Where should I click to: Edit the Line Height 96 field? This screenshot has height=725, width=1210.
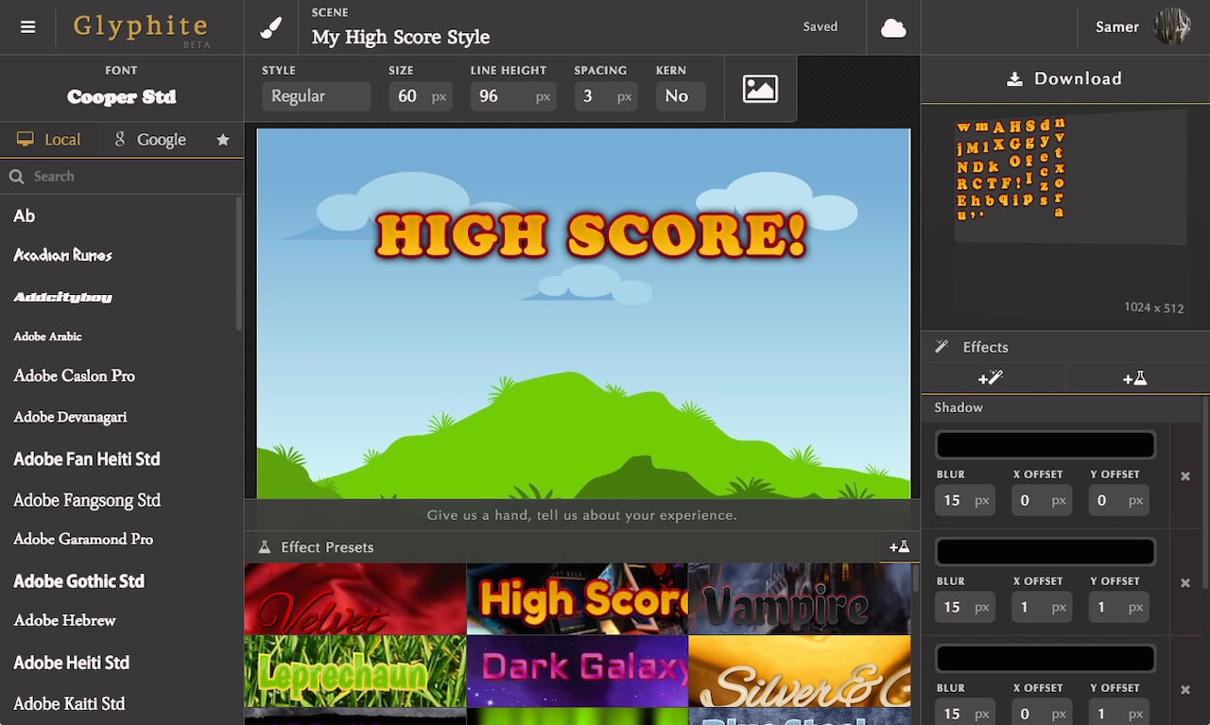pyautogui.click(x=512, y=96)
